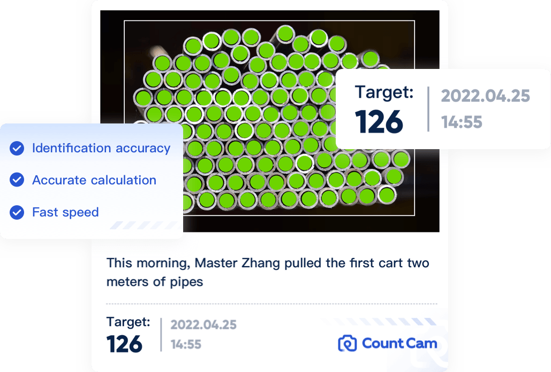
Task: Click the Target label in popup card
Action: (x=384, y=92)
